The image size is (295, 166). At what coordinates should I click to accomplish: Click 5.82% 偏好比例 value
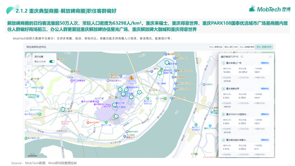(x=226, y=123)
